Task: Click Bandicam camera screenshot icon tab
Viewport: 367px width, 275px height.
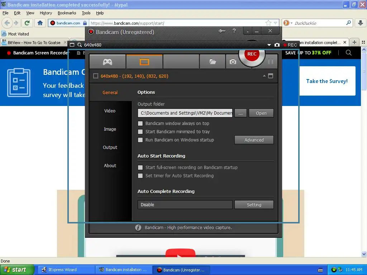Action: point(233,62)
